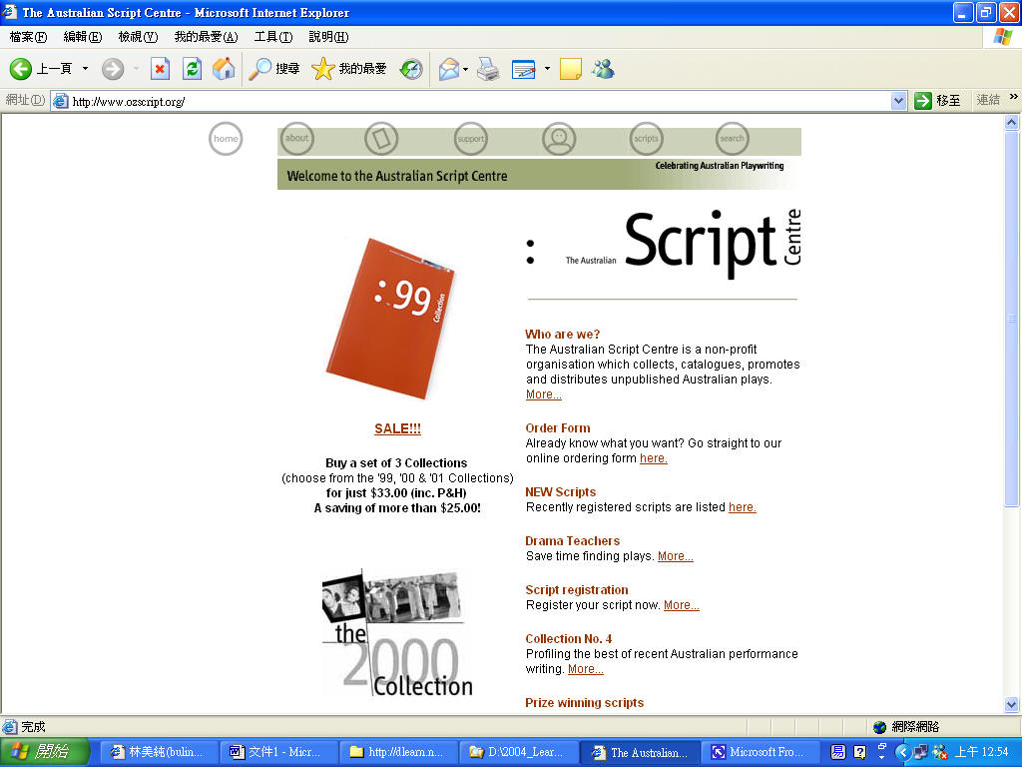
Task: Open the History clock toolbar icon
Action: point(411,69)
